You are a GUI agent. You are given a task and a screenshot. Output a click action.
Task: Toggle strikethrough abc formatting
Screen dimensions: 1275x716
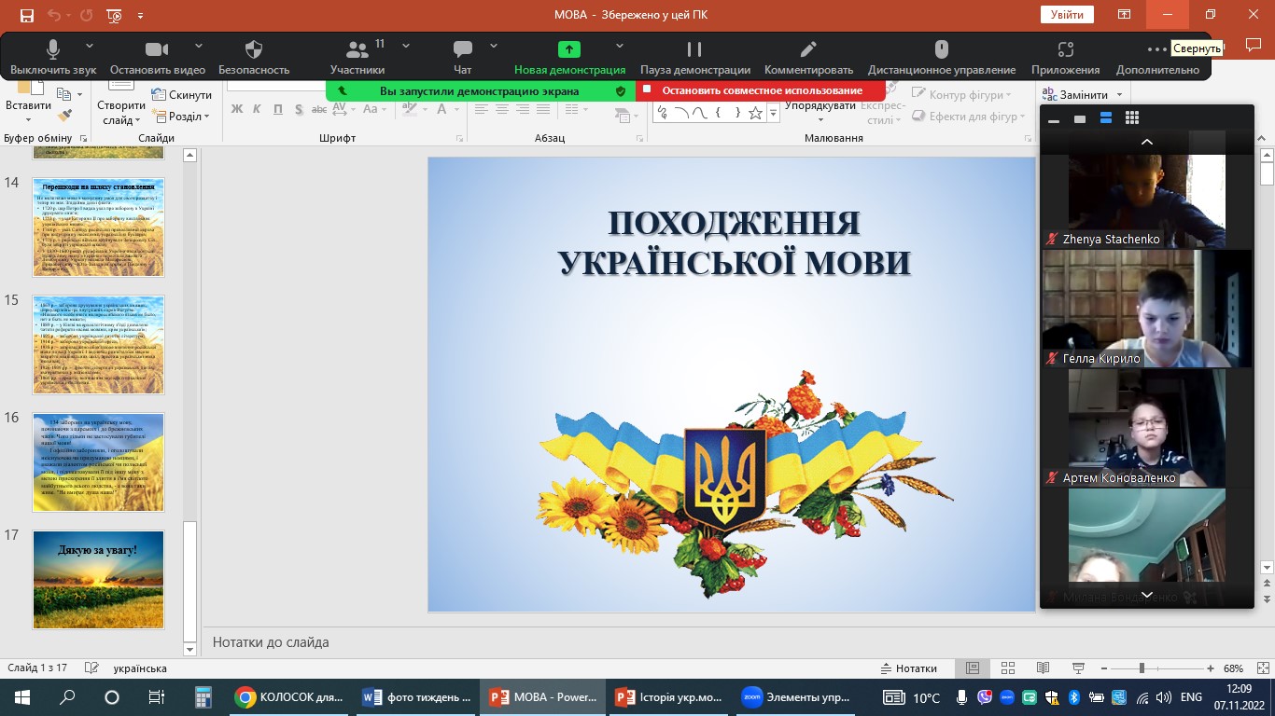[x=318, y=109]
